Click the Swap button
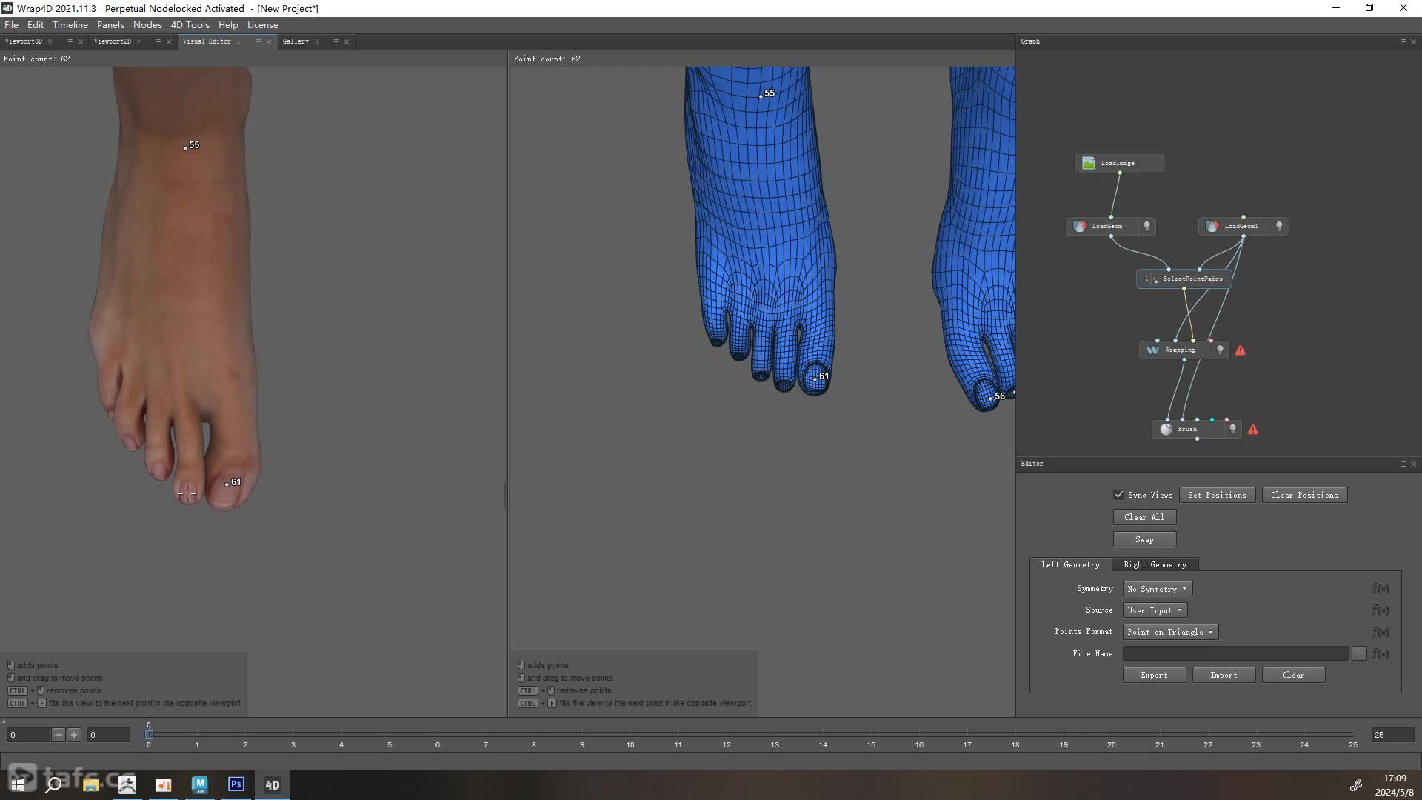The width and height of the screenshot is (1422, 800). pos(1144,539)
